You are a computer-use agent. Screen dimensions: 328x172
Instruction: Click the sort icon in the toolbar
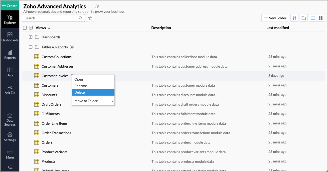(294, 18)
